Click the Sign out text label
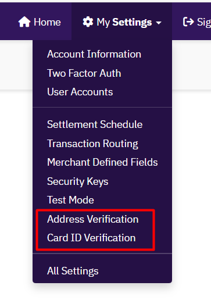This screenshot has width=211, height=300. (x=204, y=22)
